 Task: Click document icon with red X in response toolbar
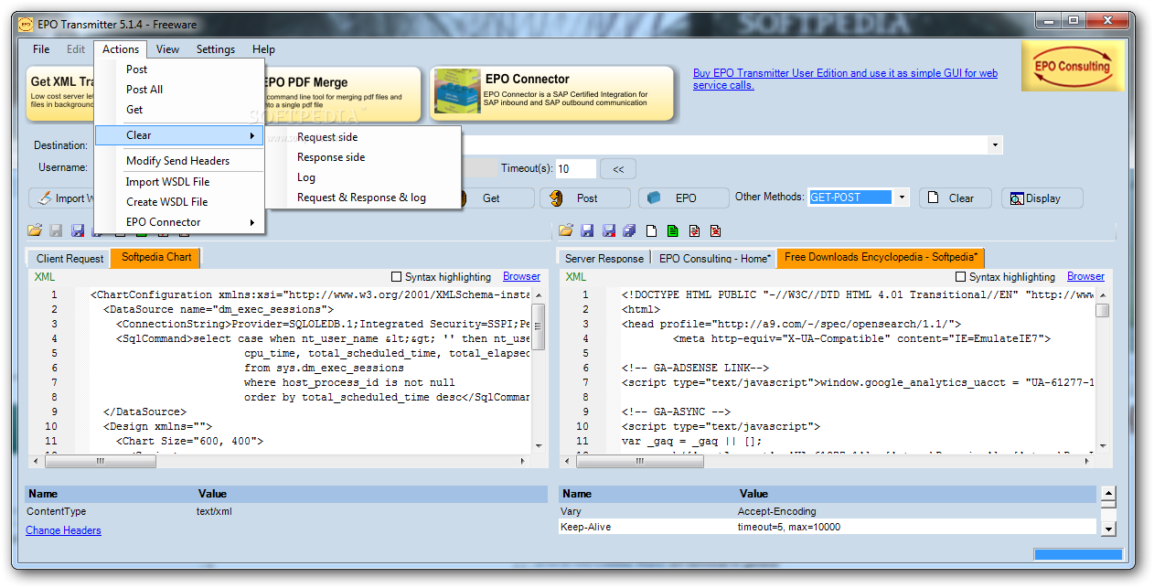click(715, 230)
